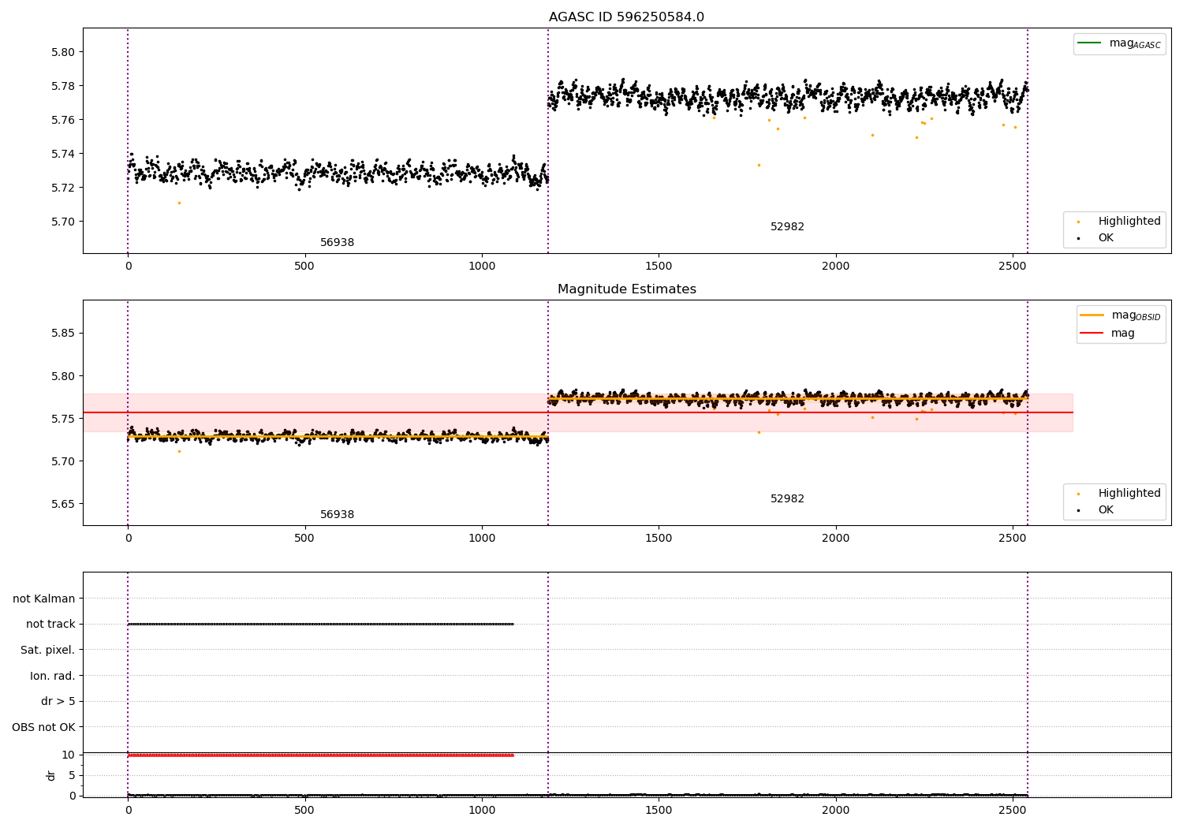Image resolution: width=1183 pixels, height=828 pixels.
Task: Click the '56938' label in the top plot
Action: [337, 243]
